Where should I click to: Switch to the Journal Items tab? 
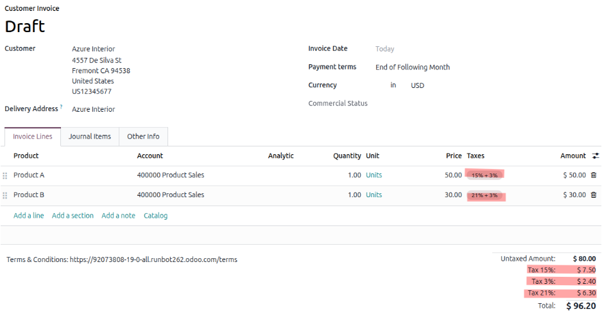point(90,136)
